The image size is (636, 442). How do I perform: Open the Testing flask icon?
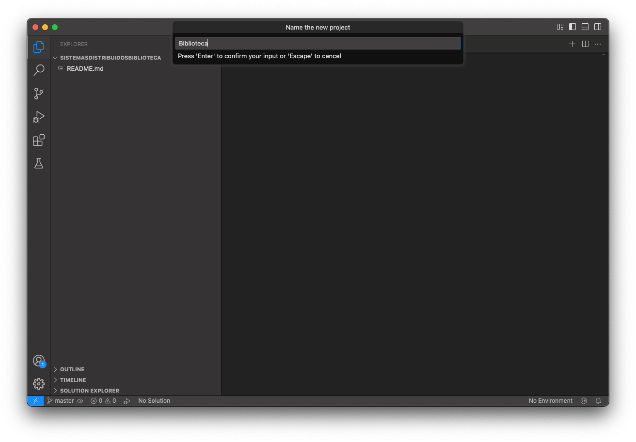39,164
